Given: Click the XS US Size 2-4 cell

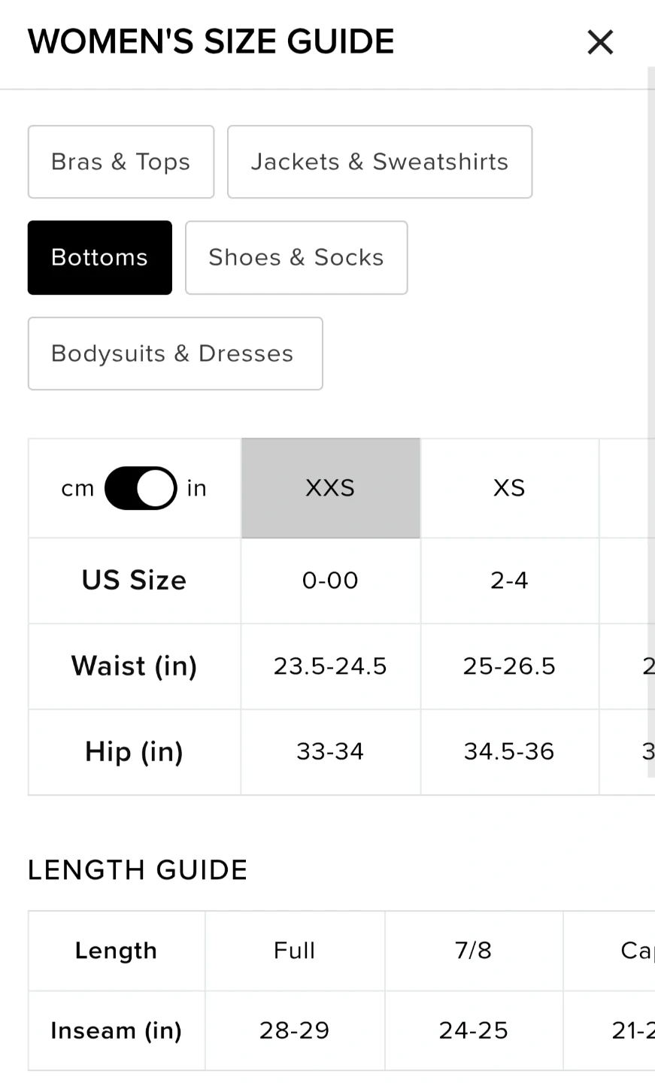Looking at the screenshot, I should (x=509, y=581).
